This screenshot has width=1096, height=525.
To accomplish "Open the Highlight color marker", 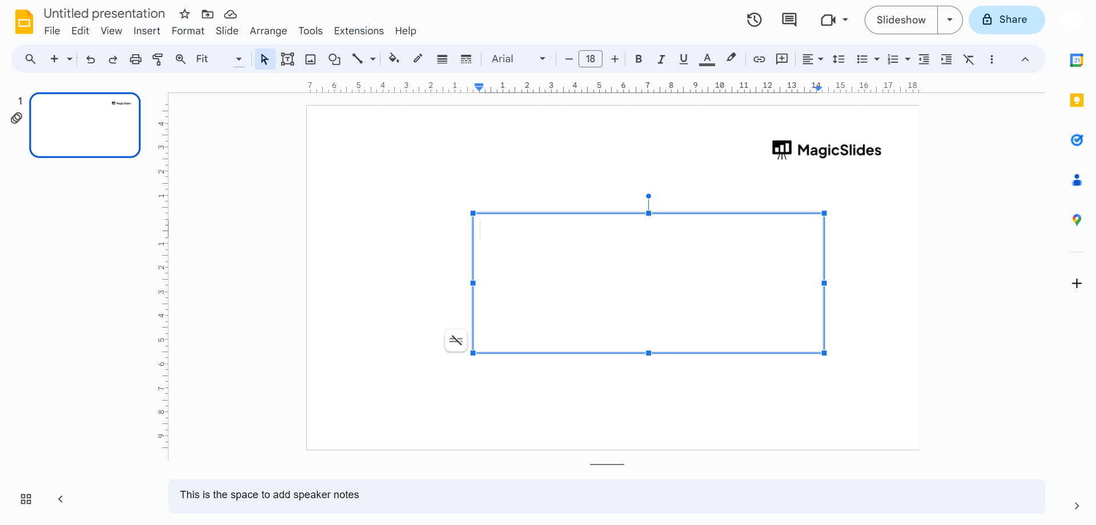I will tap(731, 59).
